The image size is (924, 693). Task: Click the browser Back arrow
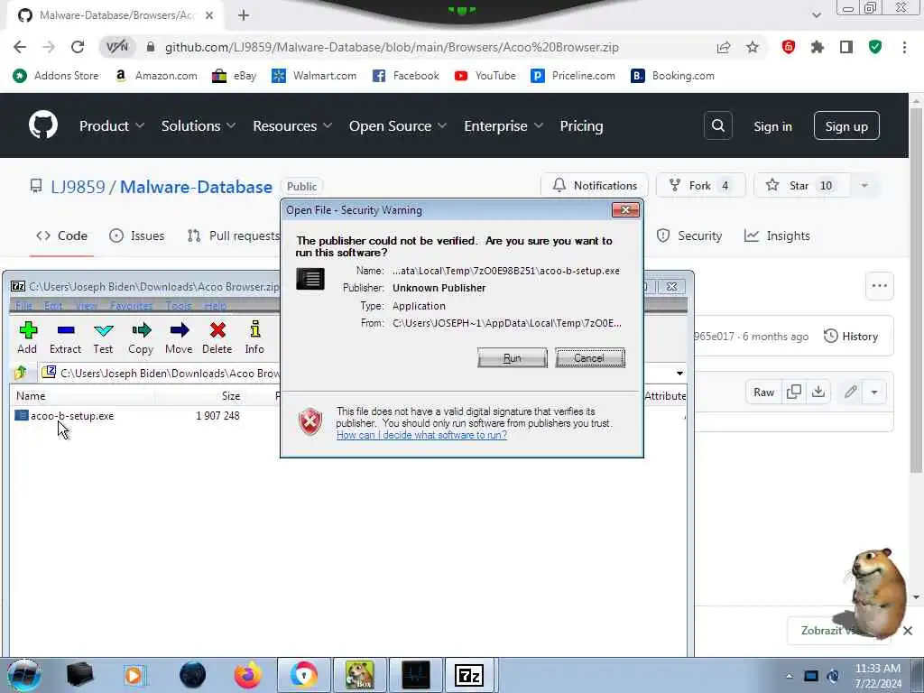coord(20,47)
